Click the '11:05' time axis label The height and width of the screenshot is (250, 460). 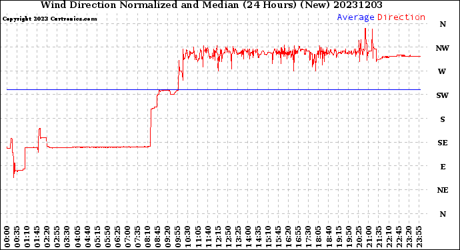click(x=198, y=237)
